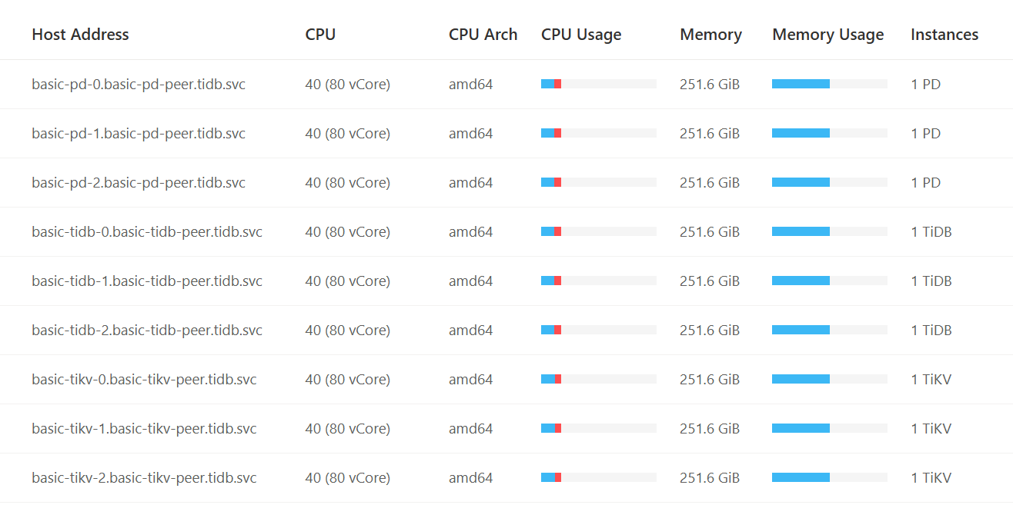Click the 1 PD instance of basic-pd-1
Image resolution: width=1013 pixels, height=505 pixels.
click(926, 134)
